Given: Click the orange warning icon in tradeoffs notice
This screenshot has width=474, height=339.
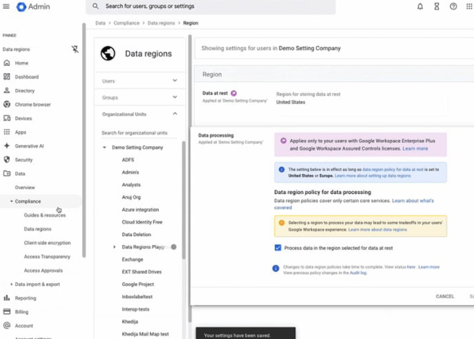Looking at the screenshot, I should pyautogui.click(x=281, y=223).
